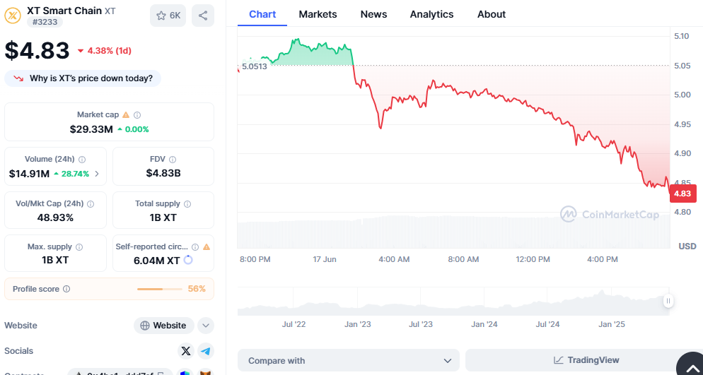
Task: Click the #3233 rank badge
Action: (45, 21)
